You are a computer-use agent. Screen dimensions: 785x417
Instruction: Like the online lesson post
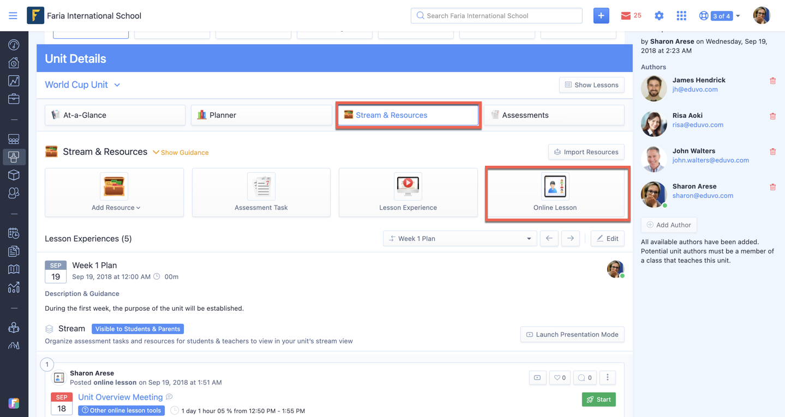(560, 378)
